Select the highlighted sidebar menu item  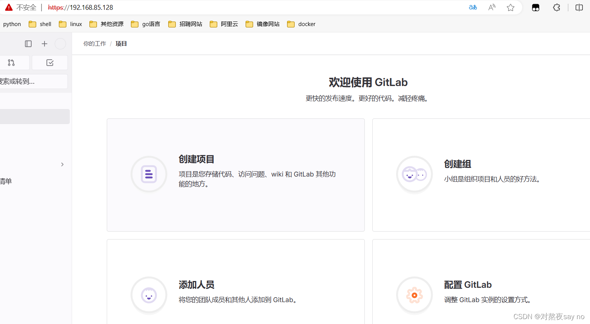(35, 117)
